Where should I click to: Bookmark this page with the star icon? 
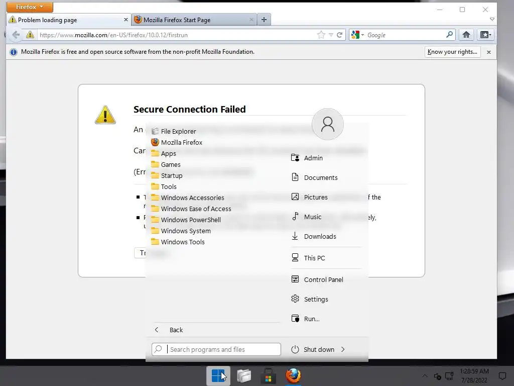(321, 35)
